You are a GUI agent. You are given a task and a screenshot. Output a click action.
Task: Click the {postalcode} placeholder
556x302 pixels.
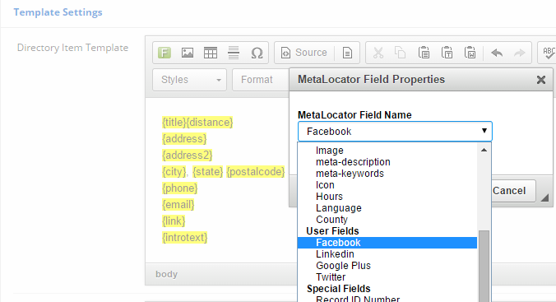(256, 172)
